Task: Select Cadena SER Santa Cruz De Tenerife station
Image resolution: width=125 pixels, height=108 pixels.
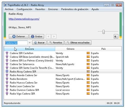Action: coord(32,68)
